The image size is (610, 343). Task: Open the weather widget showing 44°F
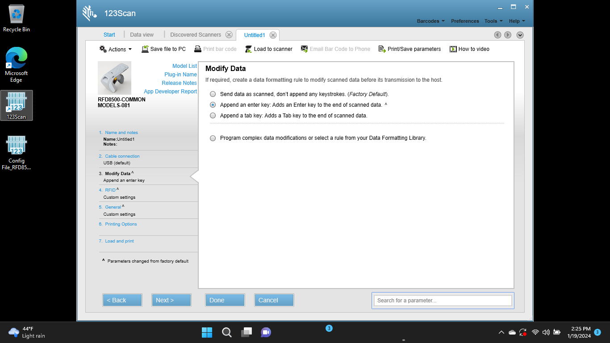coord(27,332)
